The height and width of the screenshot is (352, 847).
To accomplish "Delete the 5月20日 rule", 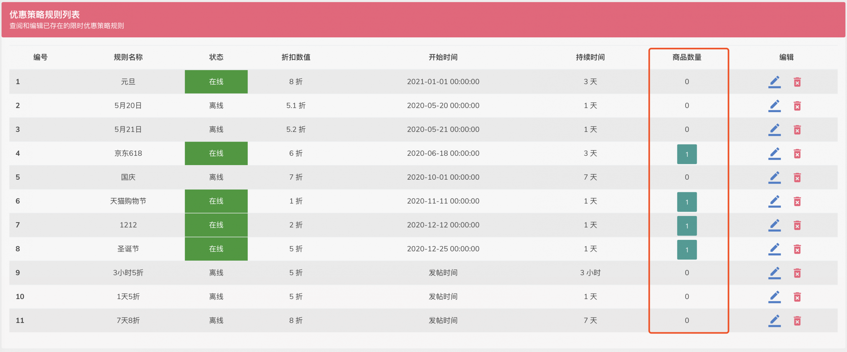I will (797, 106).
